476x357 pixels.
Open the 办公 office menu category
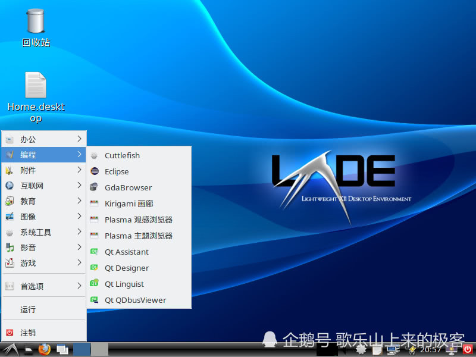[44, 139]
